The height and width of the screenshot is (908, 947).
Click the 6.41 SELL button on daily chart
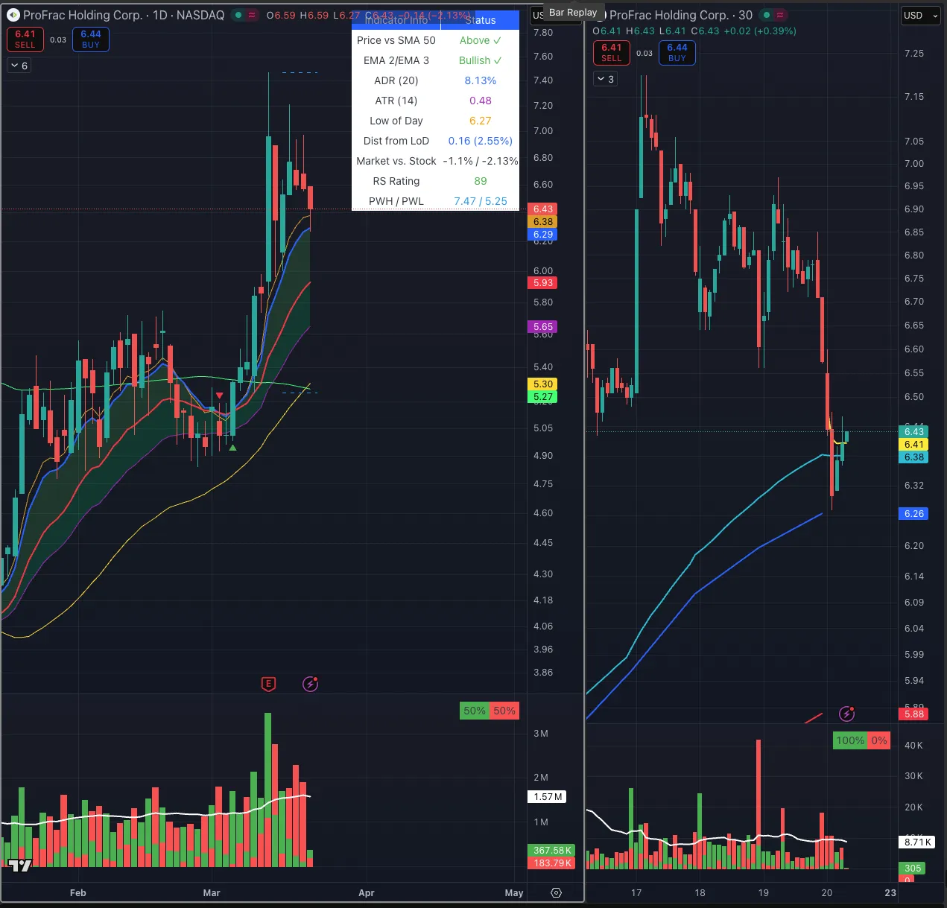point(25,39)
